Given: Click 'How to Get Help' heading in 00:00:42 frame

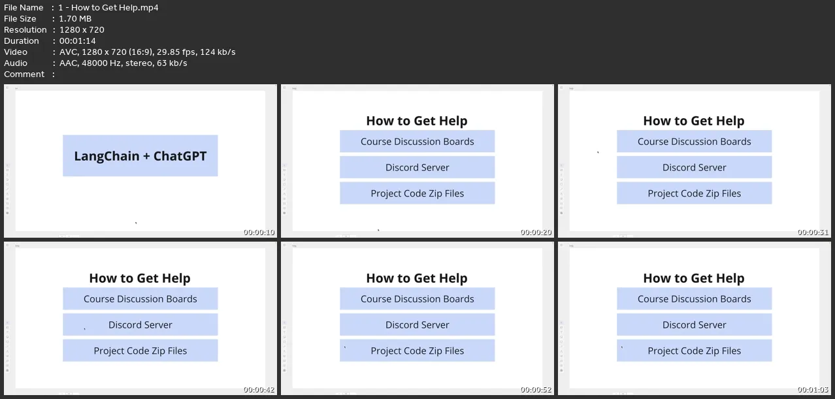Looking at the screenshot, I should pyautogui.click(x=140, y=278).
